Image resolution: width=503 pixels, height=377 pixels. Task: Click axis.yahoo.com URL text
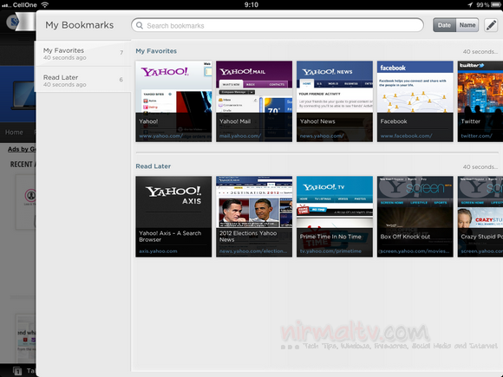click(x=158, y=251)
